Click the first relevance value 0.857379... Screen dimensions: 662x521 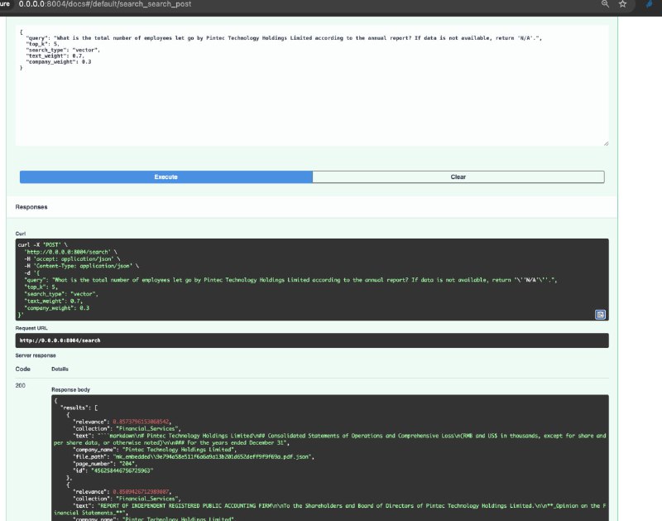141,422
